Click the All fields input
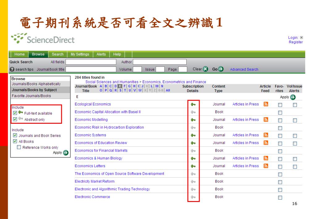 click(91, 62)
